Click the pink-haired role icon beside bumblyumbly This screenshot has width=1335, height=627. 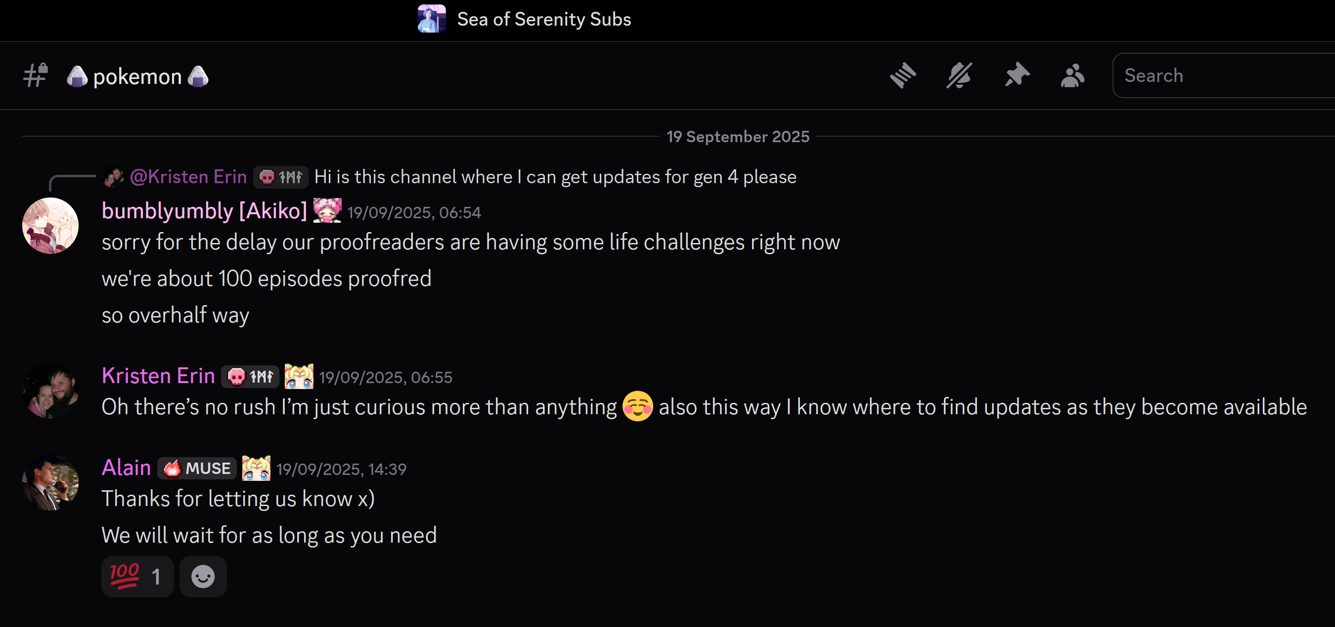[327, 210]
